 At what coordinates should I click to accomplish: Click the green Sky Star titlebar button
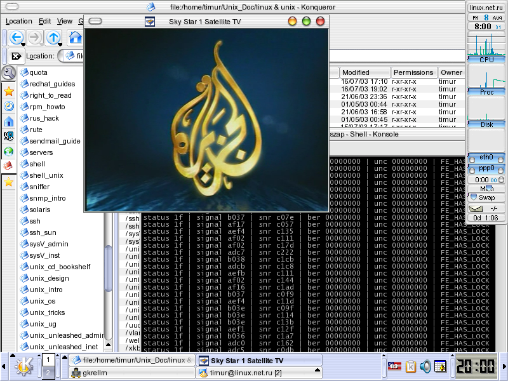[x=306, y=22]
